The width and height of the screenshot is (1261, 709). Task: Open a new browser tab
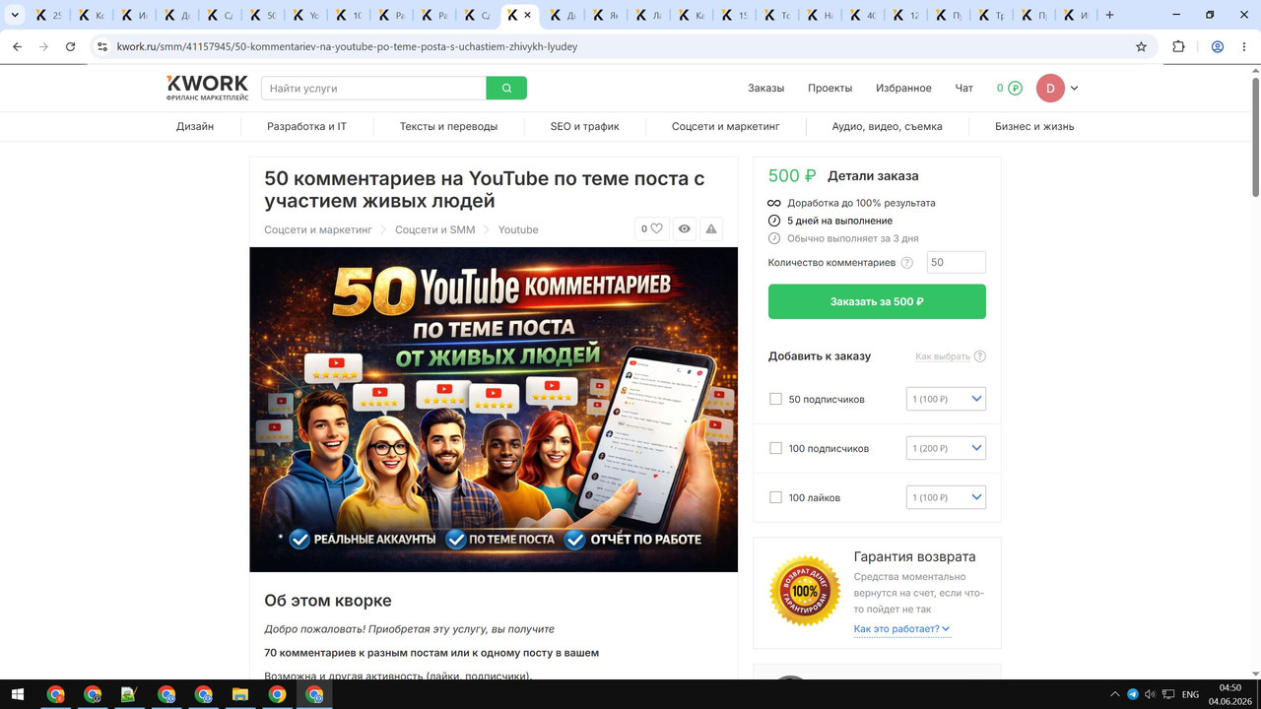coord(1110,15)
